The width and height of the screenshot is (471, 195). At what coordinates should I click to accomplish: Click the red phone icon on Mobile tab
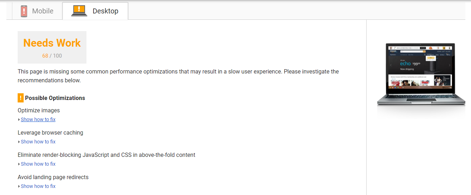[x=24, y=11]
